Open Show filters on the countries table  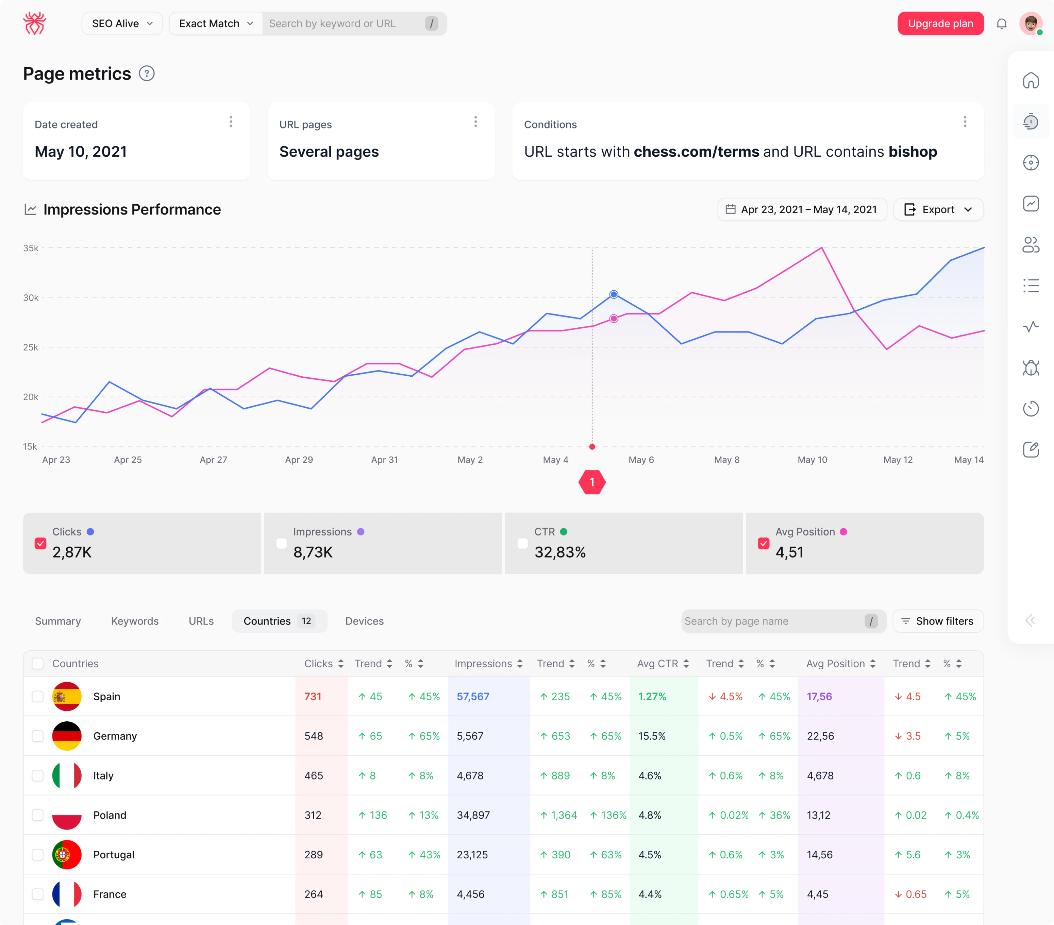pos(938,621)
